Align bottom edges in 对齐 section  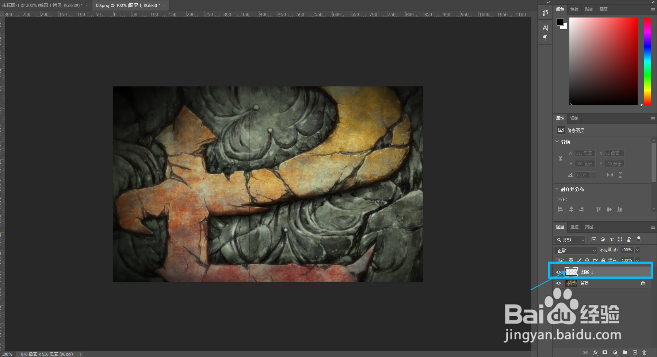pos(619,209)
